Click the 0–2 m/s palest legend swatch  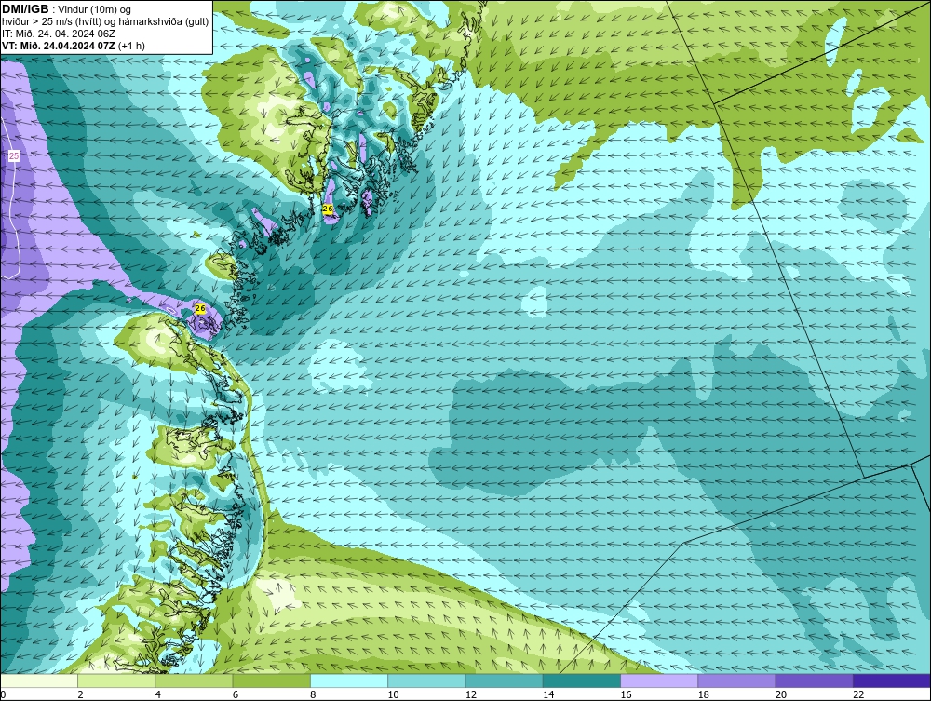coord(39,681)
